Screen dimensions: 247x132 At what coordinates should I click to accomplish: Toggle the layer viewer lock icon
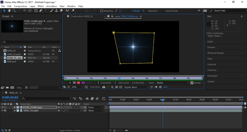pyautogui.click(x=112, y=16)
